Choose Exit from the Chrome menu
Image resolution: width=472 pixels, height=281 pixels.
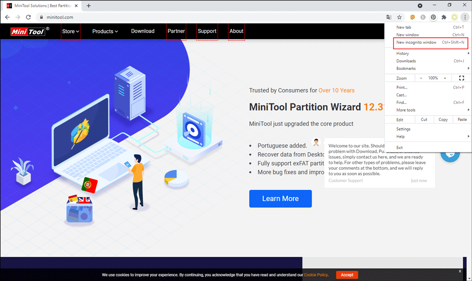point(428,148)
